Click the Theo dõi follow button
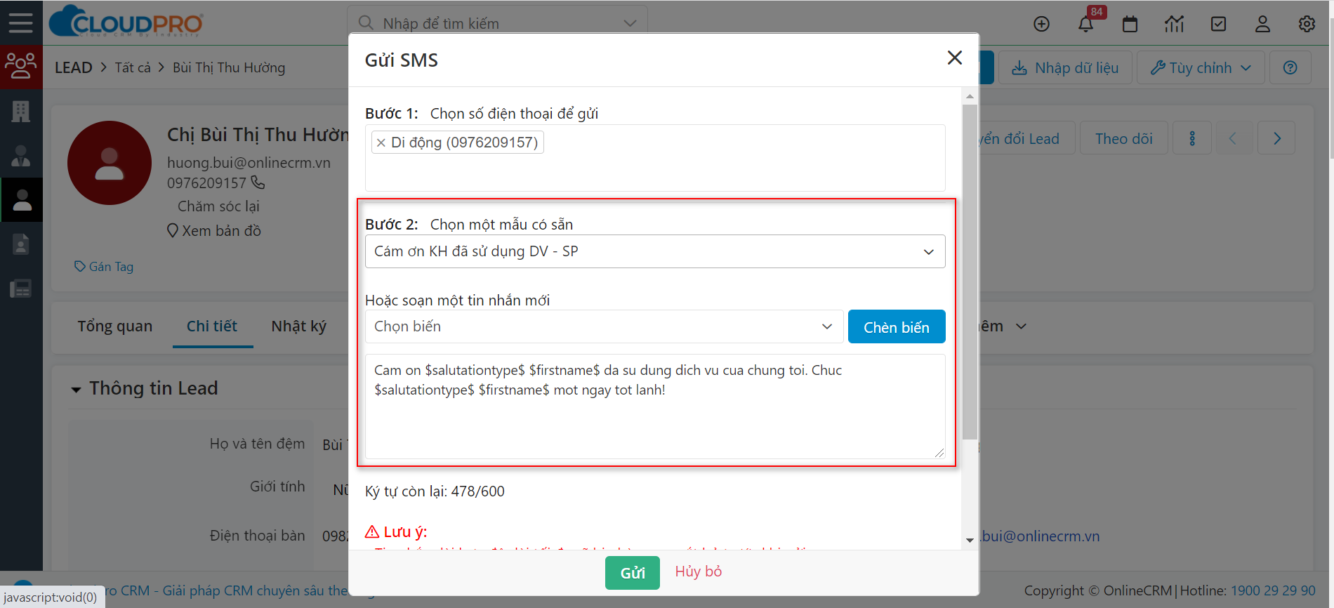1334x608 pixels. click(1124, 138)
